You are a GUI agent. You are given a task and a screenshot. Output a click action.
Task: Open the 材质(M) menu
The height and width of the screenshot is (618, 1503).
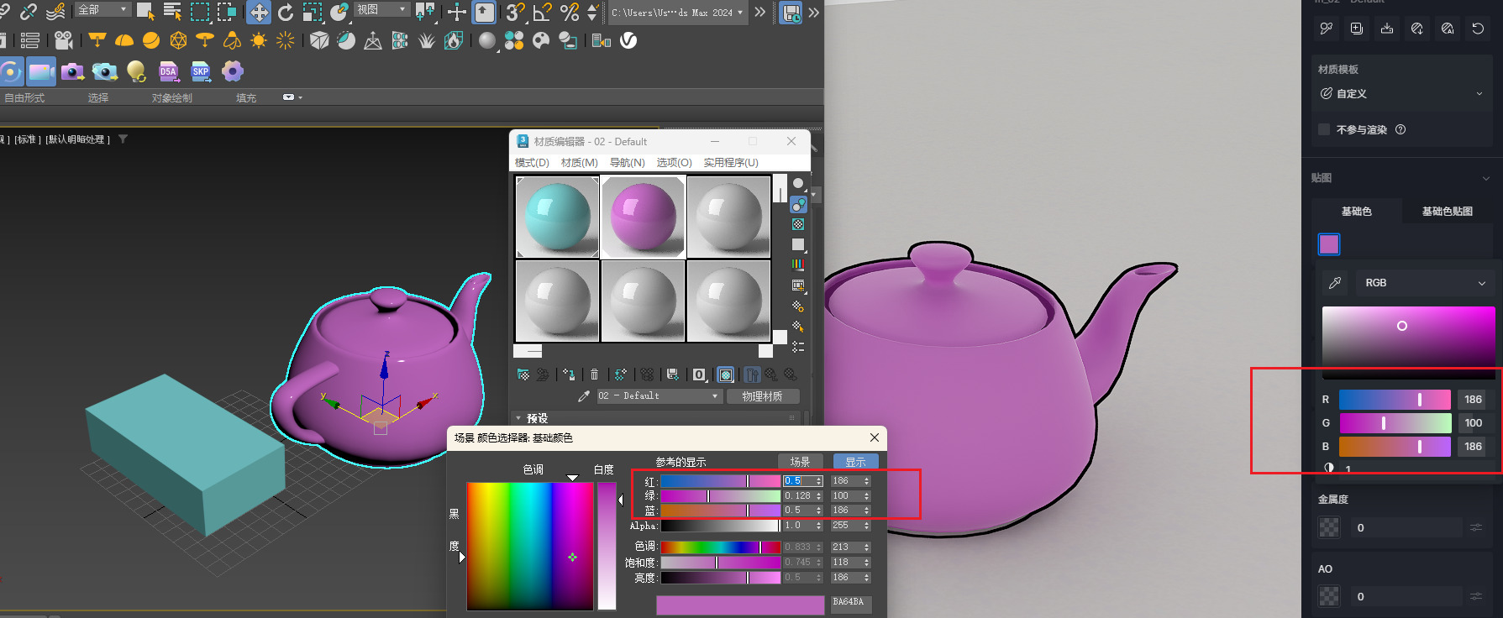point(579,163)
